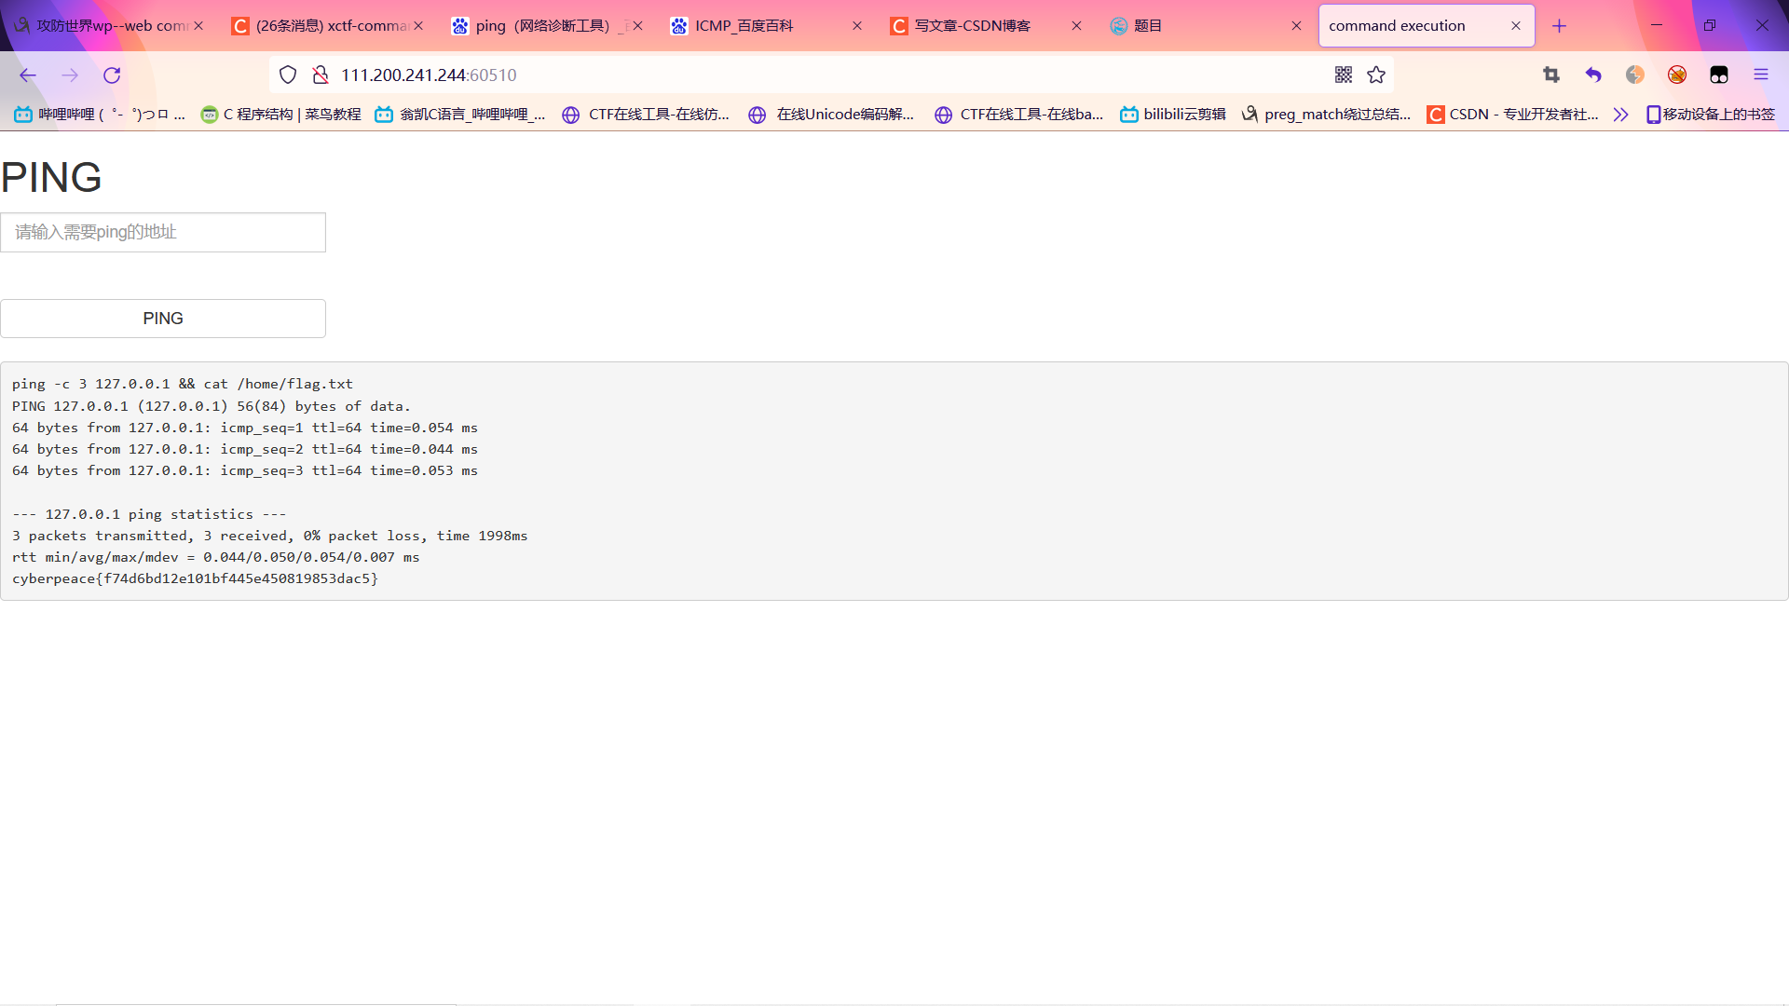Go back to the previous page
This screenshot has height=1006, width=1789.
(28, 75)
